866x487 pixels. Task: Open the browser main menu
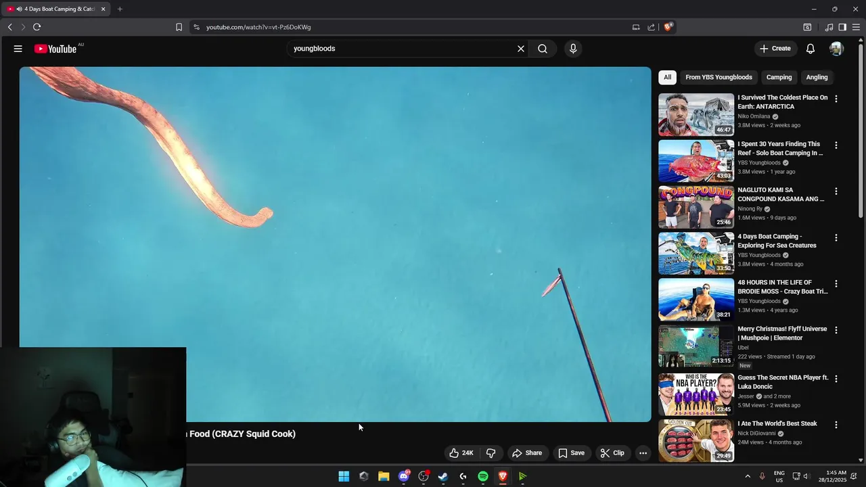pos(856,27)
